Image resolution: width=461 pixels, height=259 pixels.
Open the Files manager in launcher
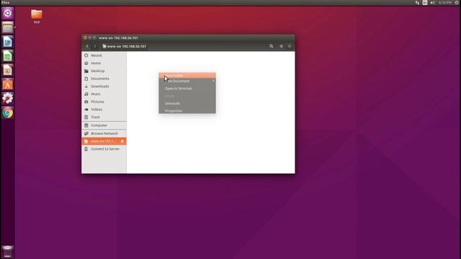click(8, 27)
